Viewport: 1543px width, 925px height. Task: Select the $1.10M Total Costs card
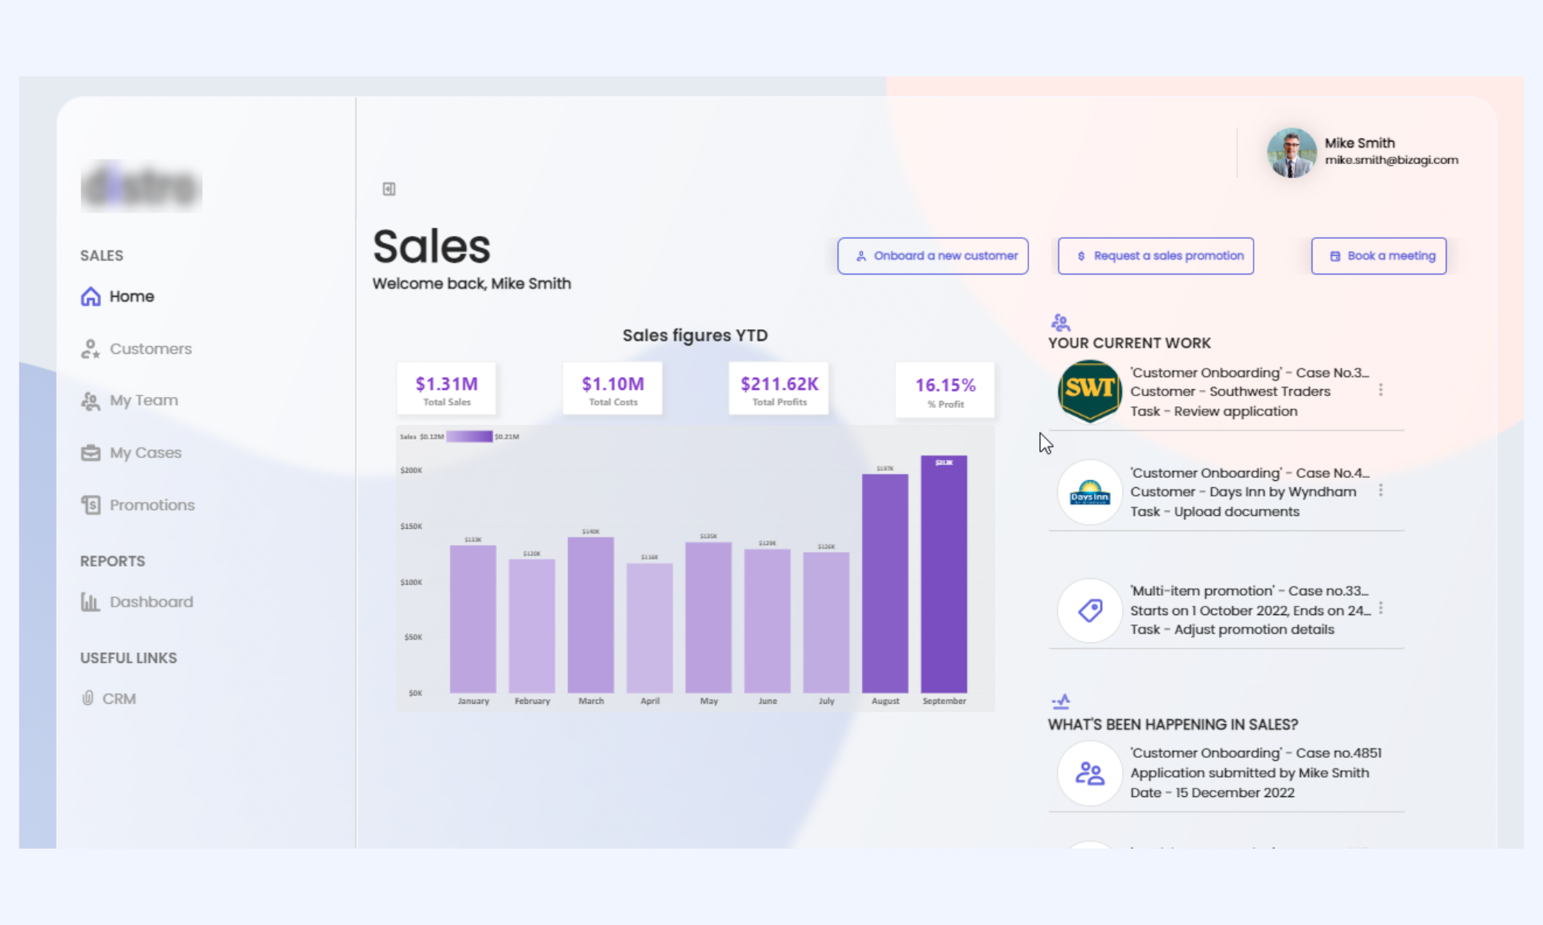point(613,389)
